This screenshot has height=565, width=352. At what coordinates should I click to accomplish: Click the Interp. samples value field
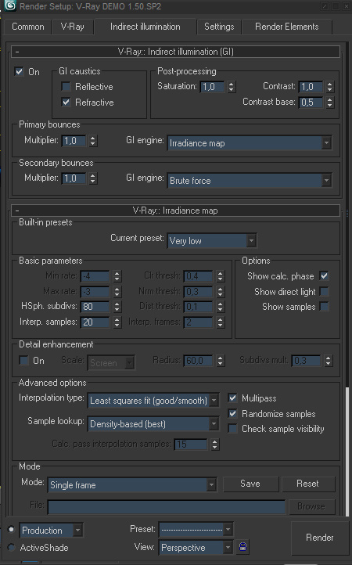[x=95, y=322]
